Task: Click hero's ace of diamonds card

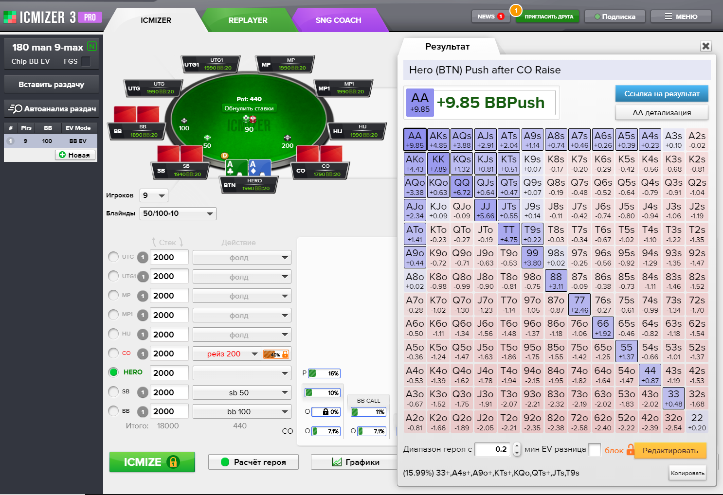Action: (x=260, y=168)
